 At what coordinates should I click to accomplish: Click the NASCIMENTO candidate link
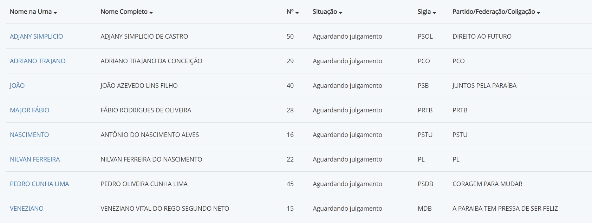[x=30, y=135]
